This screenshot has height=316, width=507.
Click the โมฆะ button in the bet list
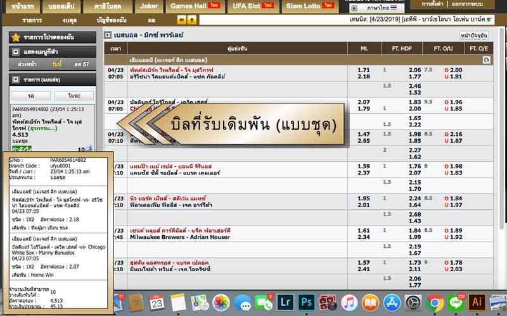click(74, 96)
